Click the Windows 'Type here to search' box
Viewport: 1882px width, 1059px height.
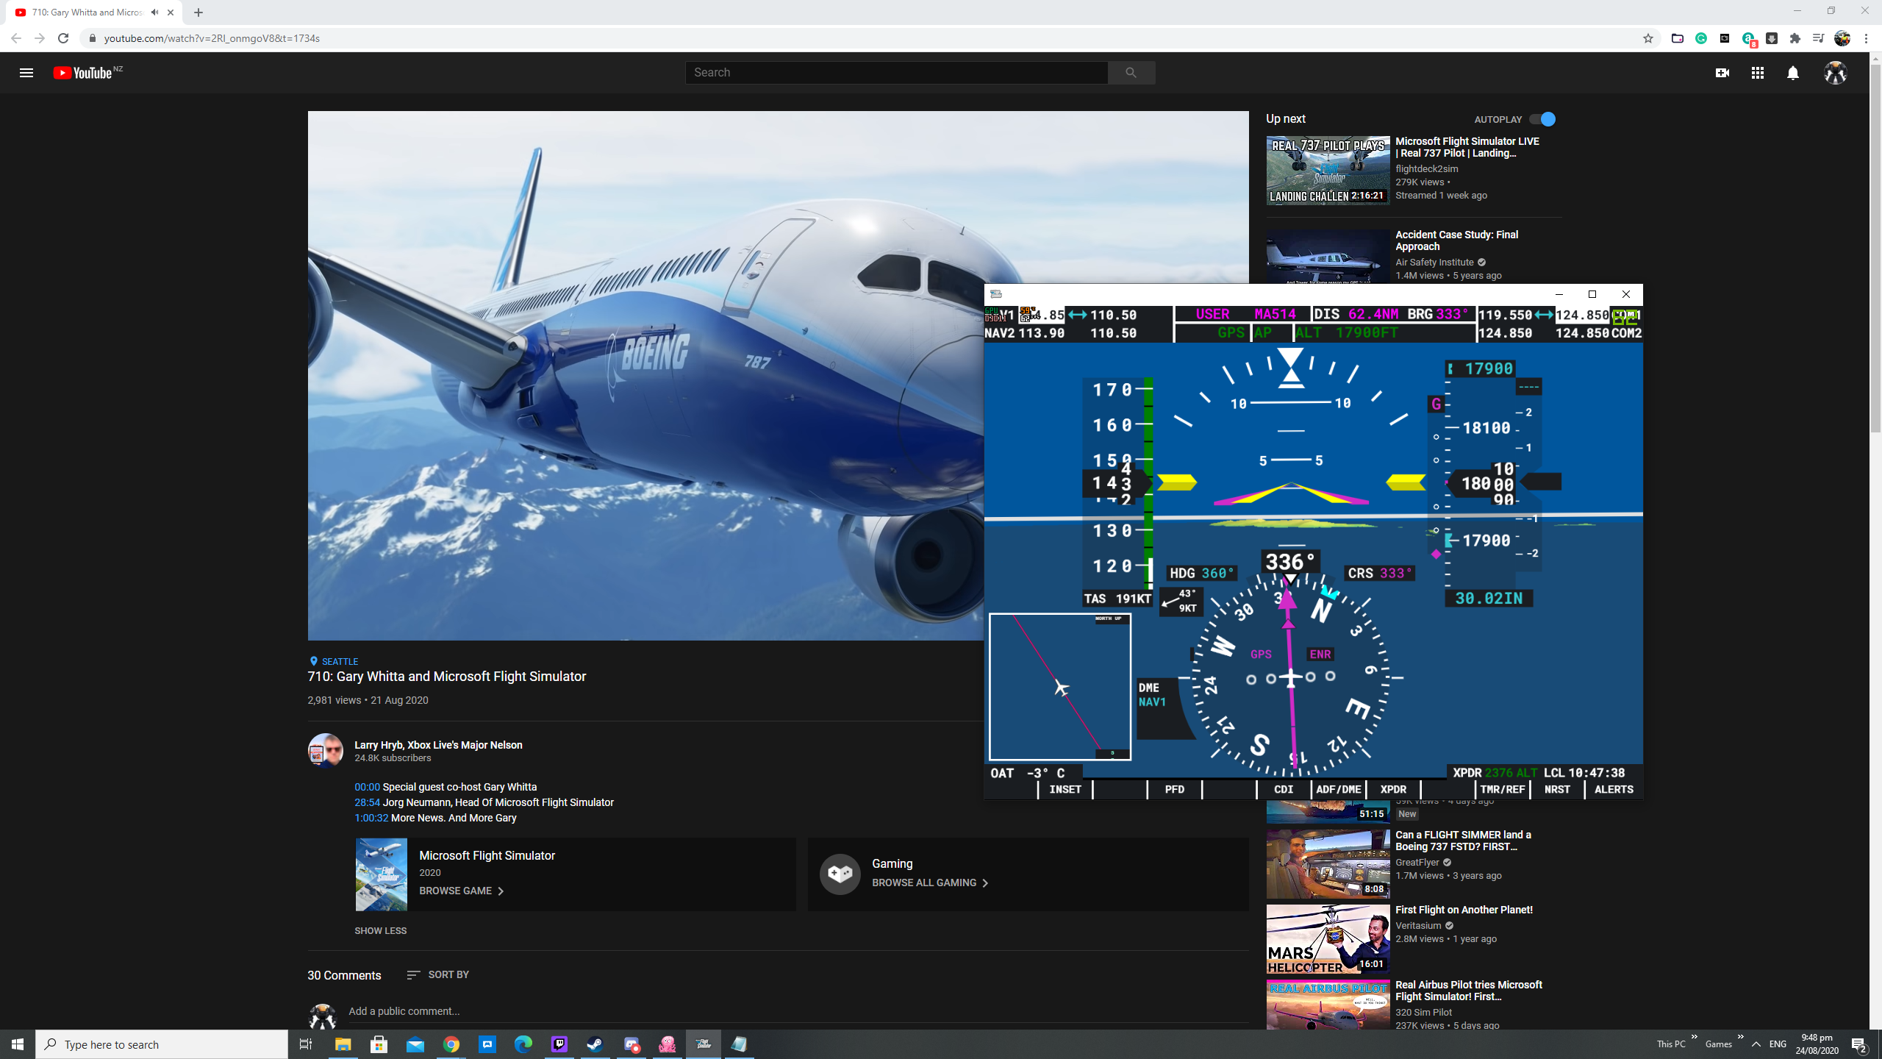[162, 1044]
